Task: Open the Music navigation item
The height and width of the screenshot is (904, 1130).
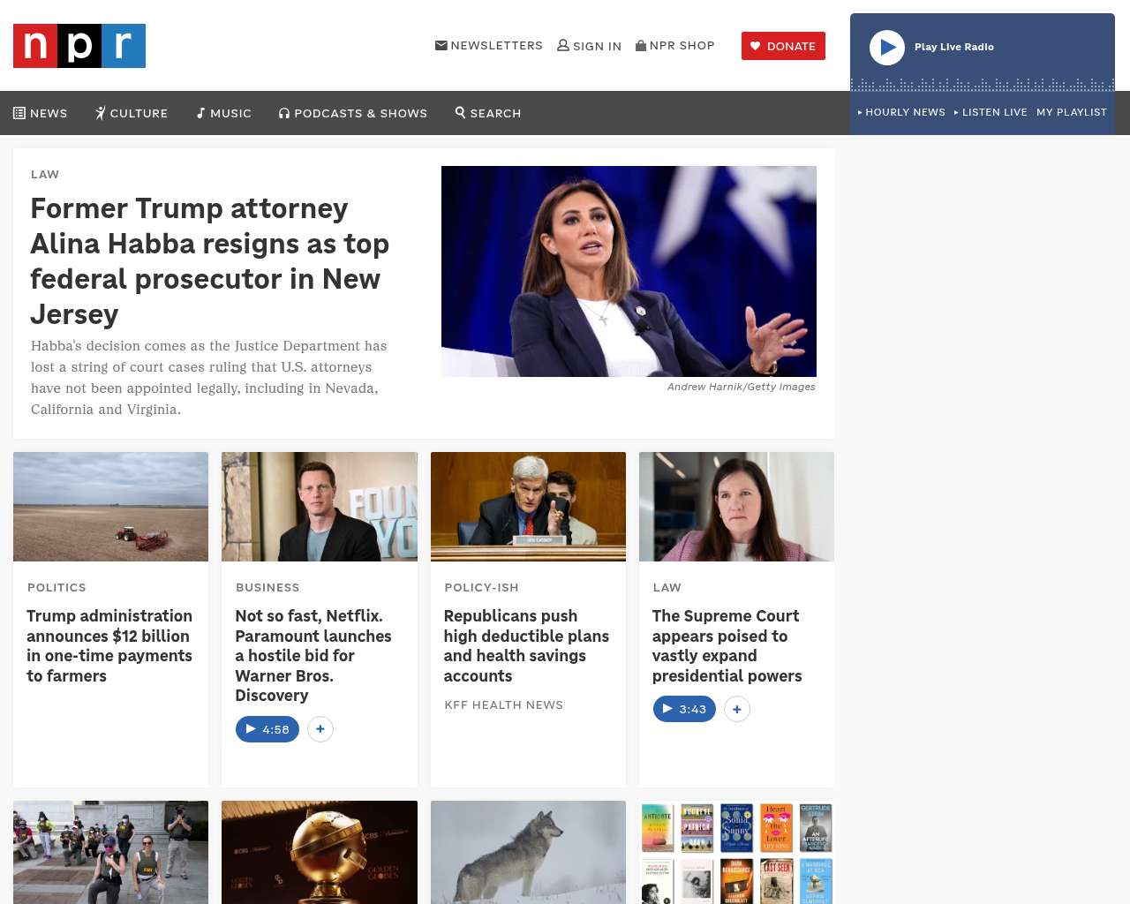Action: point(224,113)
